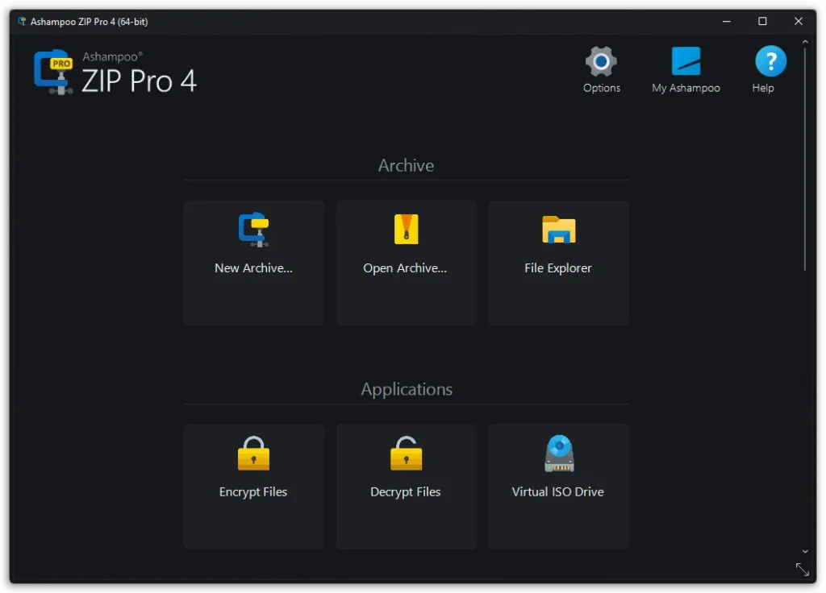The width and height of the screenshot is (826, 593).
Task: Click the New Archive clamp icon
Action: [253, 230]
